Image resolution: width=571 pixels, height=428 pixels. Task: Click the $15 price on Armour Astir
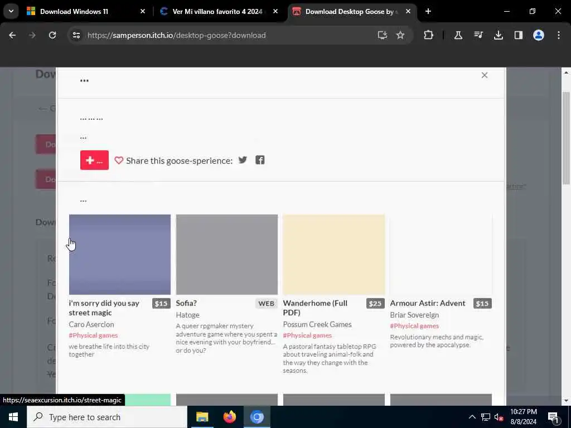(x=482, y=304)
